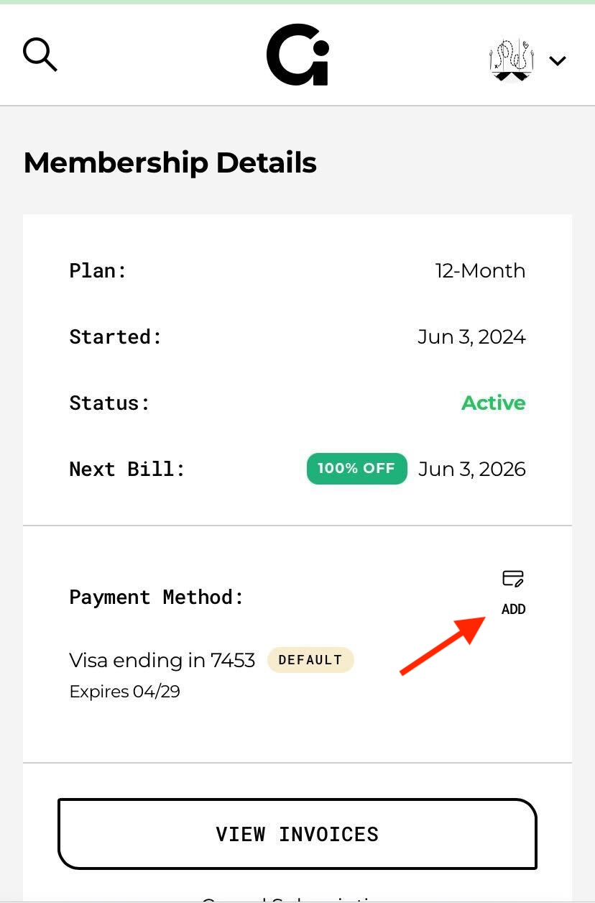The height and width of the screenshot is (903, 595).
Task: Click the VIEW INVOICES button
Action: coord(297,834)
